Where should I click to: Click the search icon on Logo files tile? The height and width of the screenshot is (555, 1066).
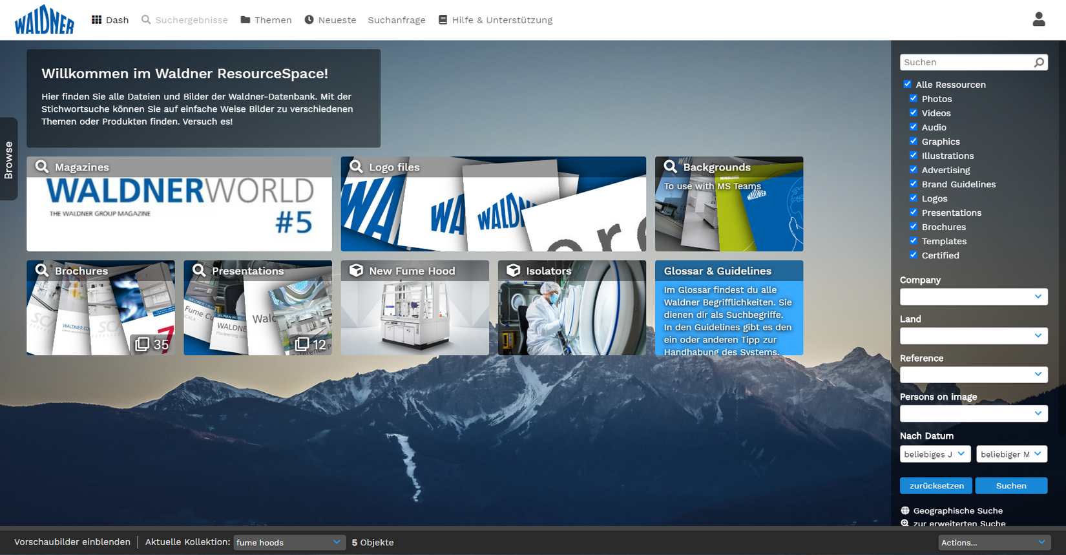pos(356,167)
